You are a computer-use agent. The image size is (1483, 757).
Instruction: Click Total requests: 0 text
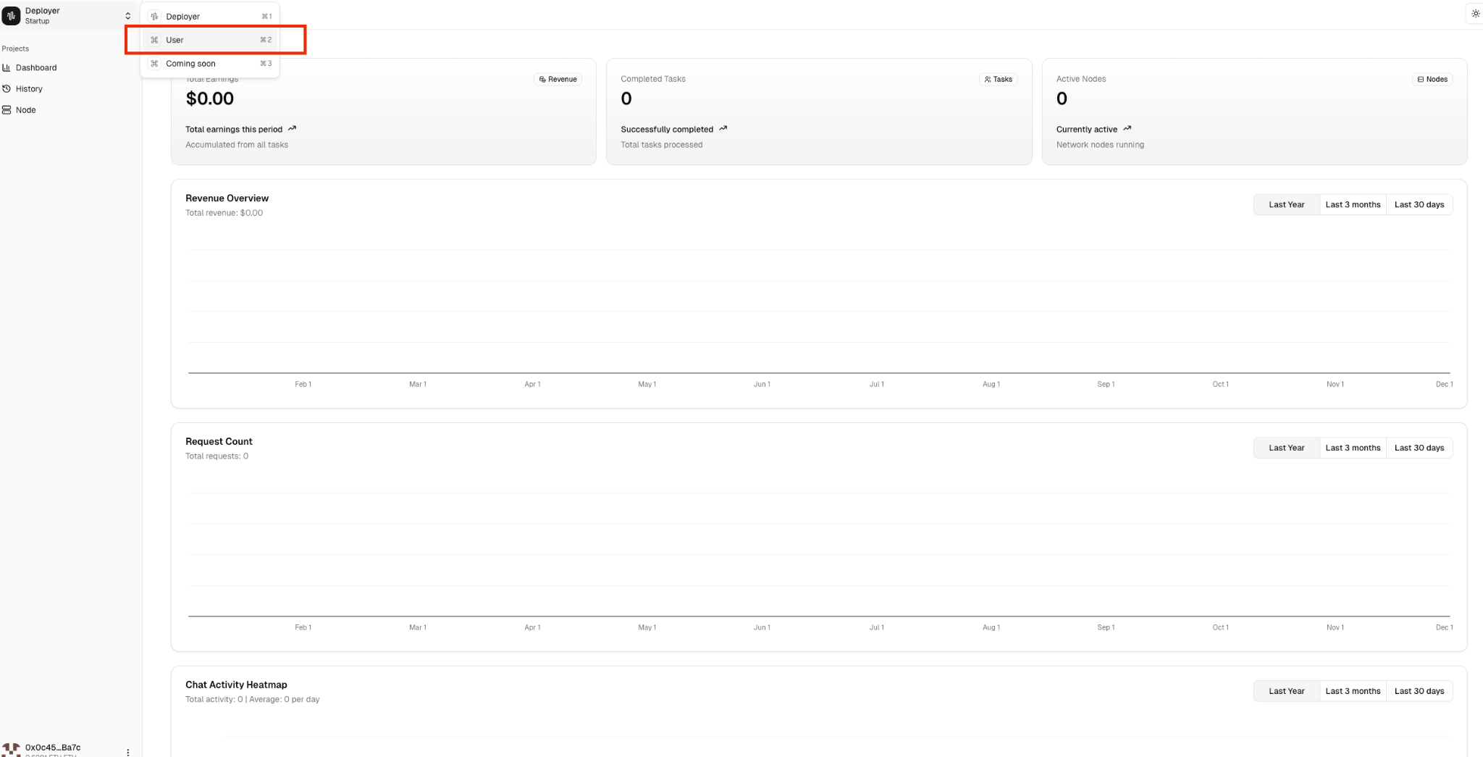coord(217,456)
